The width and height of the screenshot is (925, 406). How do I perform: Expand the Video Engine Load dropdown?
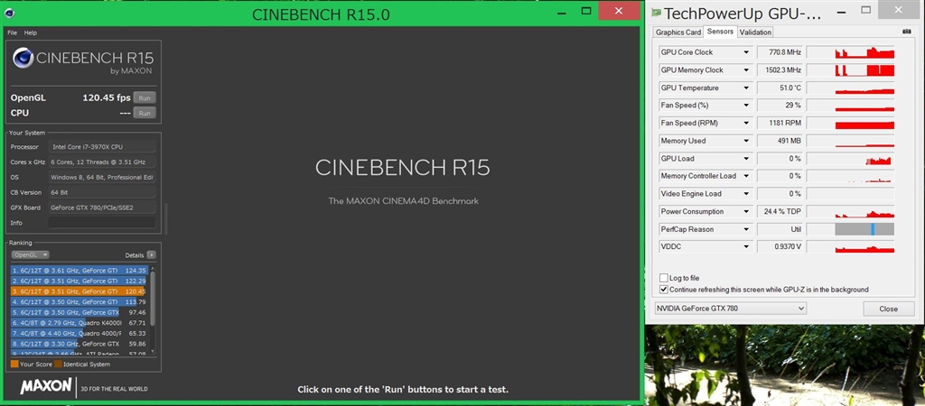[x=746, y=194]
